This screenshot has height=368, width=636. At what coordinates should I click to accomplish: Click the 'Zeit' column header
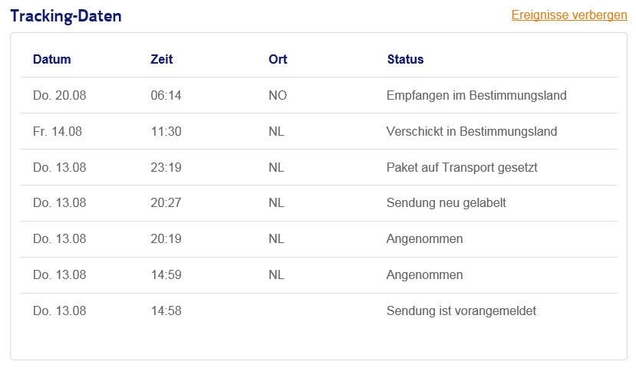162,59
